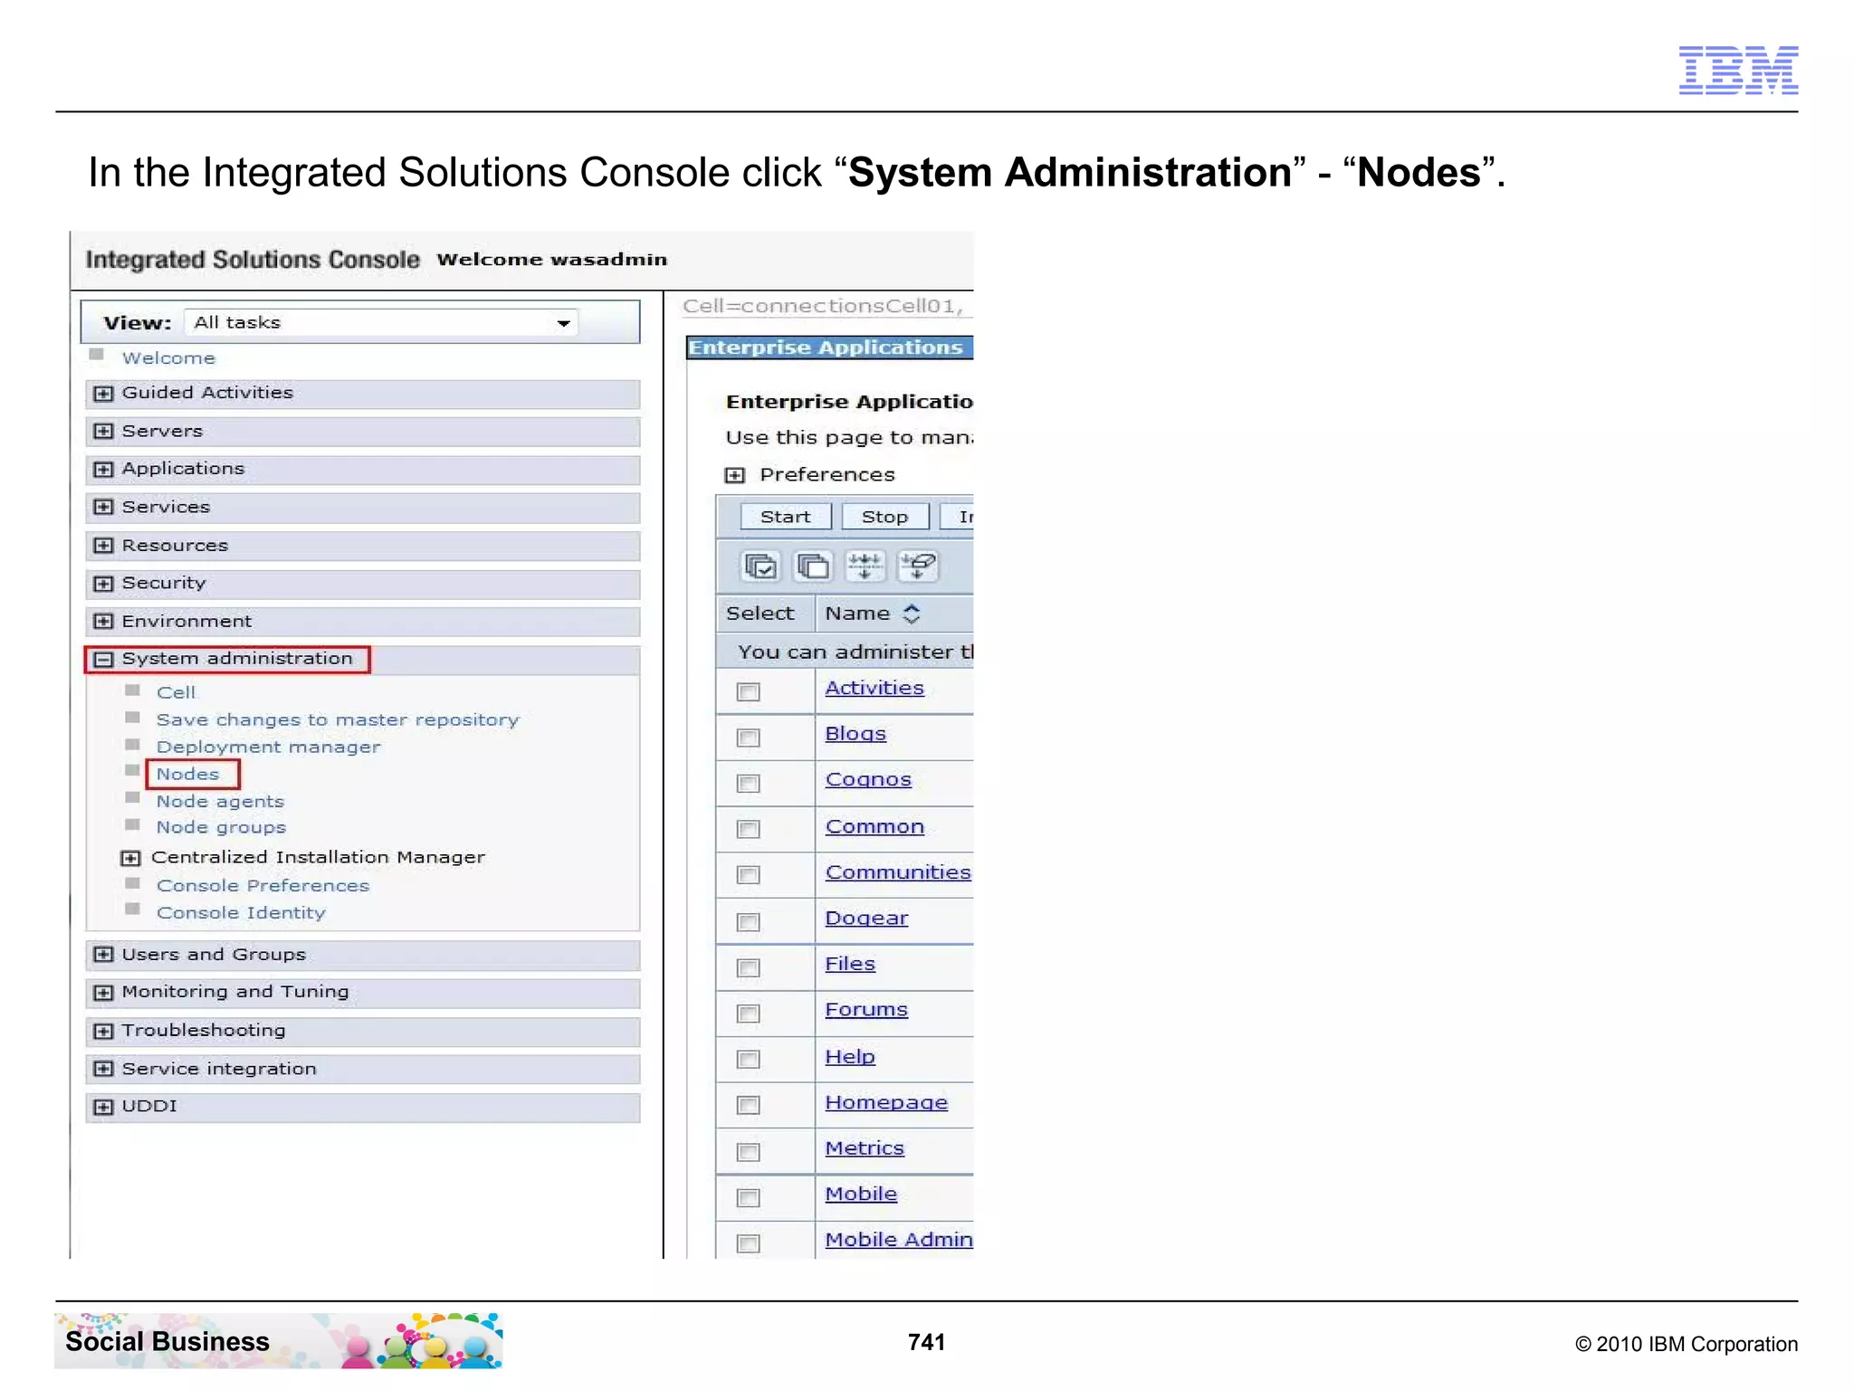1854x1390 pixels.
Task: Open the Communities application link
Action: point(898,872)
